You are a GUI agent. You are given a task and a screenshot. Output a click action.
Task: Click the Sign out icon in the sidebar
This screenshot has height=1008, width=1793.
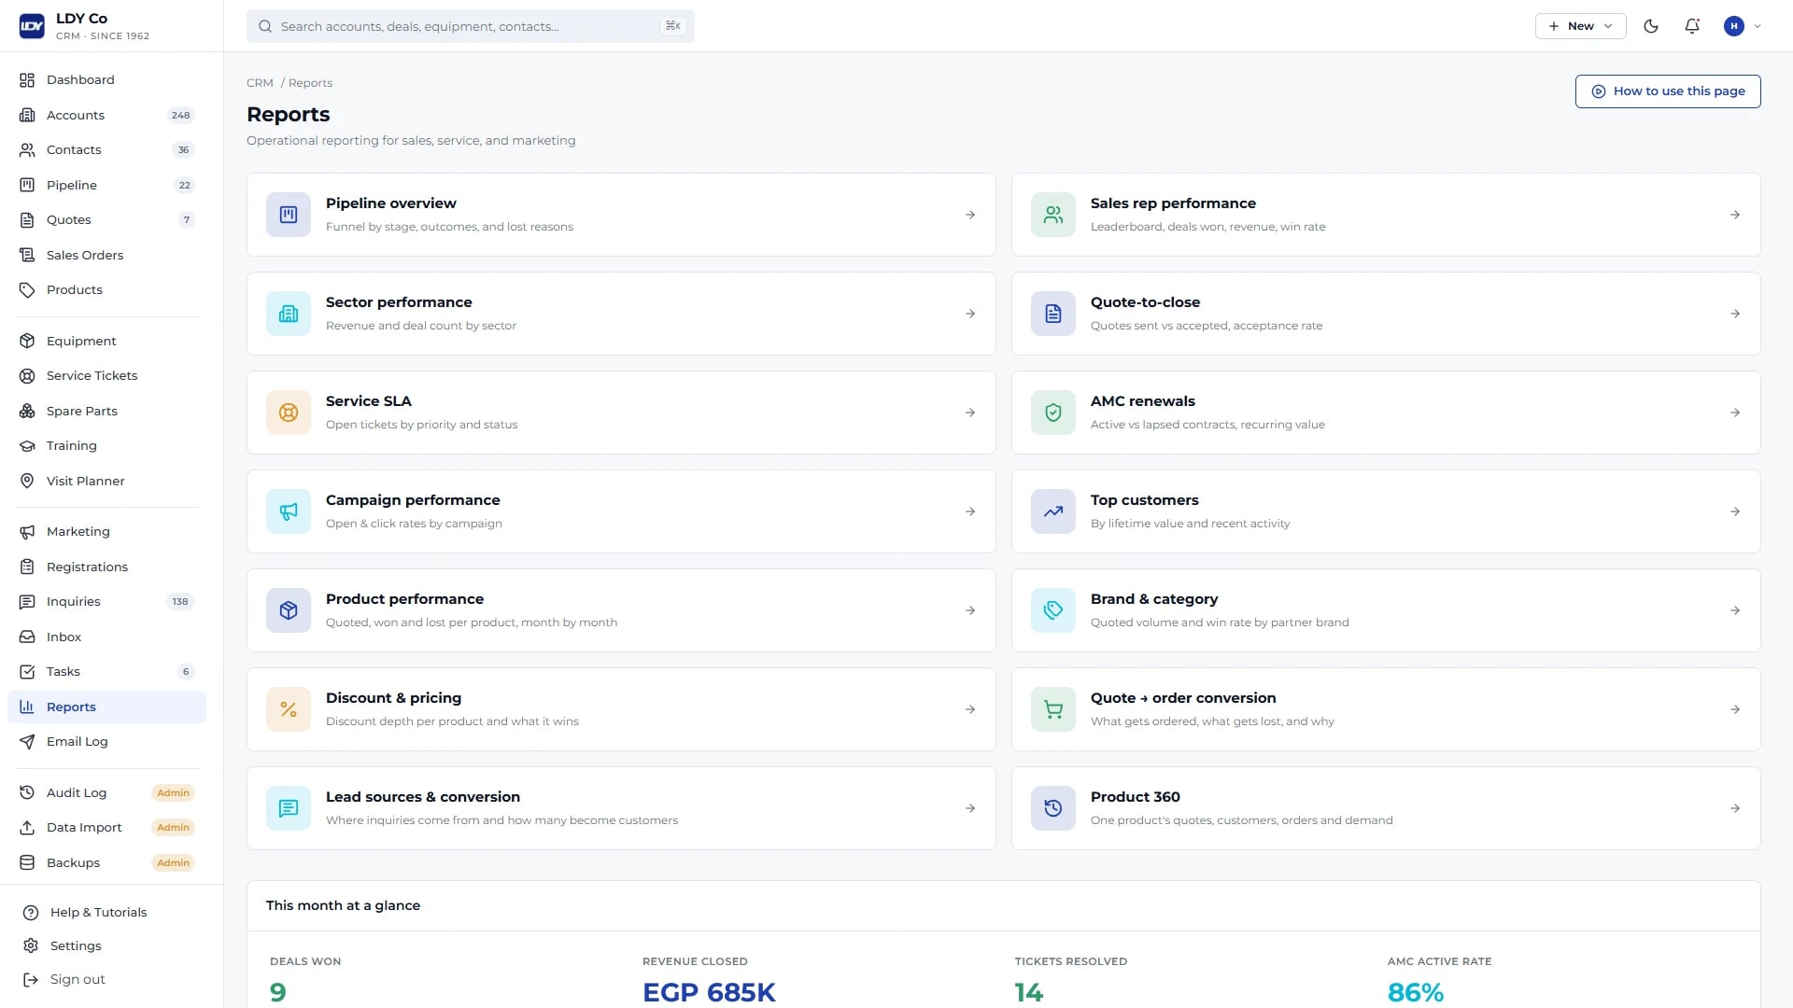pos(31,979)
